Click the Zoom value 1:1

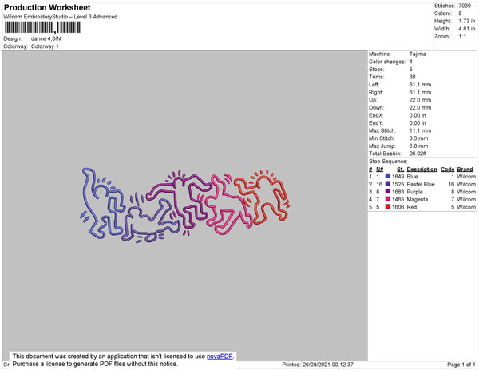pos(462,37)
